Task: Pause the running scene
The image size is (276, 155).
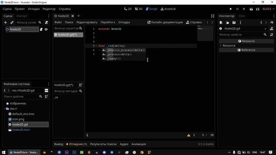Action: [237, 9]
